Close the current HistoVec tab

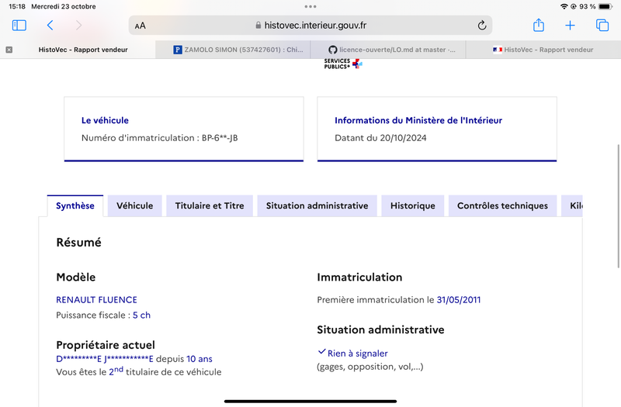[9, 50]
